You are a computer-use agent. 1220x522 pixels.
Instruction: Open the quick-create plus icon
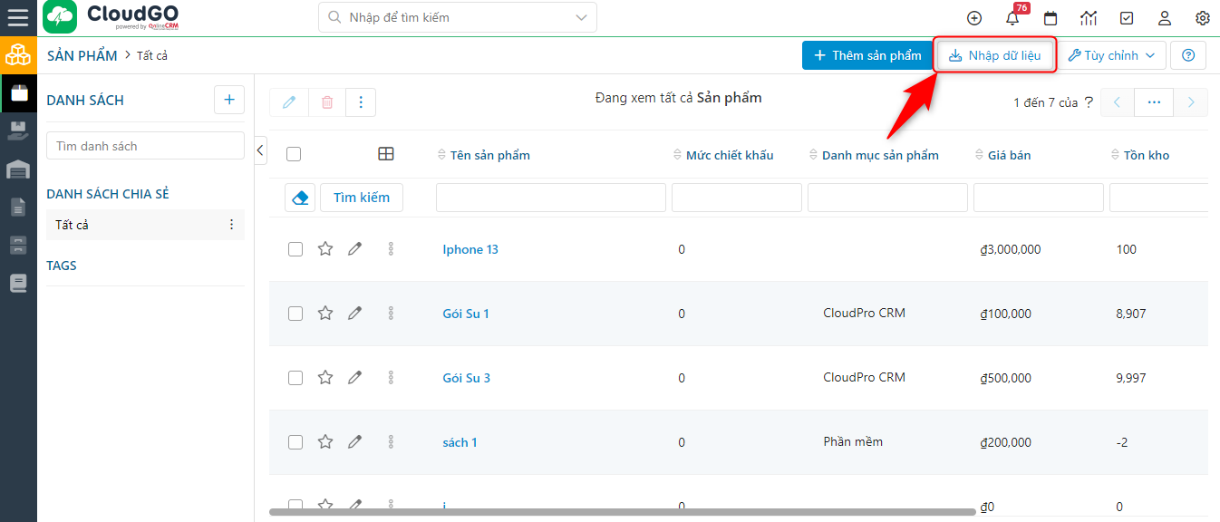click(974, 18)
